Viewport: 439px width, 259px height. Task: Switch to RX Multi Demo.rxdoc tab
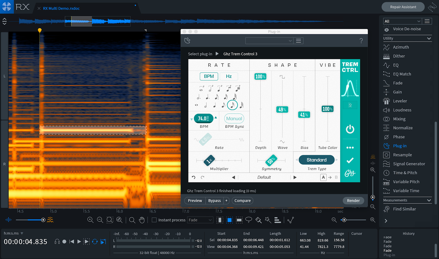click(61, 8)
